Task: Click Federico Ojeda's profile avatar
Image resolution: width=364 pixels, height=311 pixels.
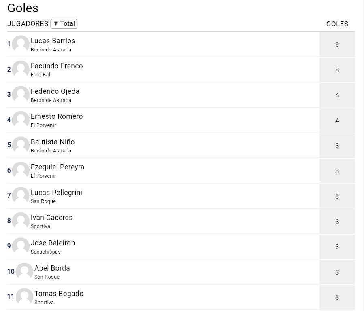Action: (21, 95)
